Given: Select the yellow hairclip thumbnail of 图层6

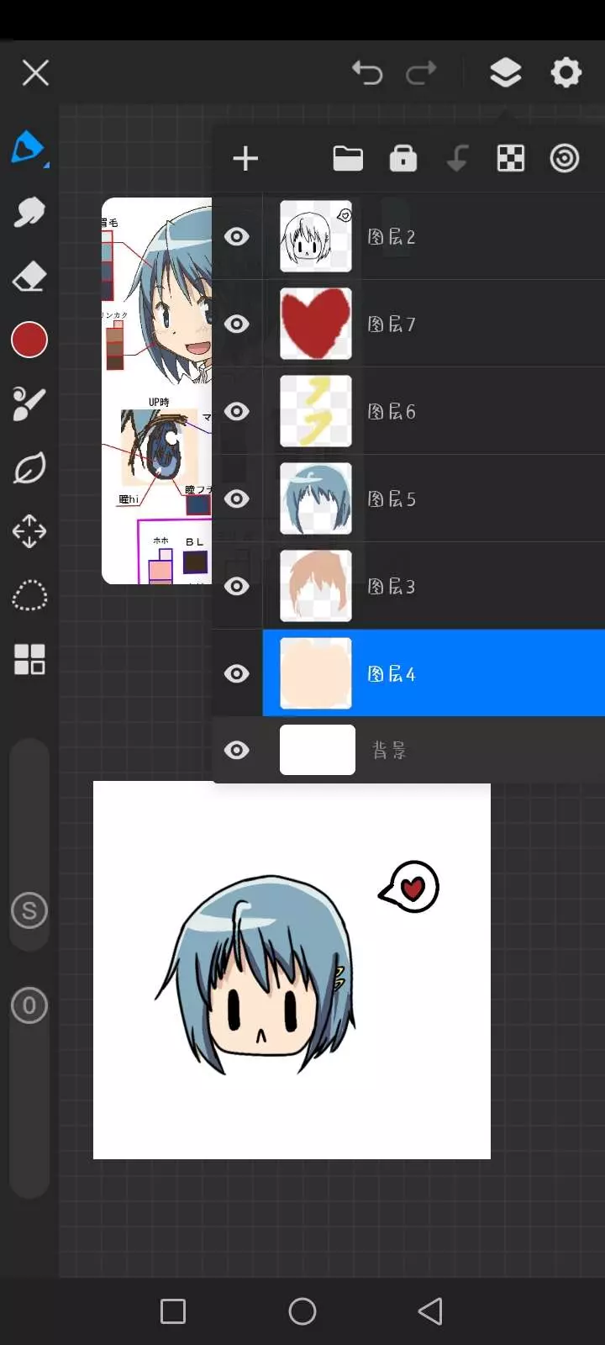Looking at the screenshot, I should tap(316, 411).
